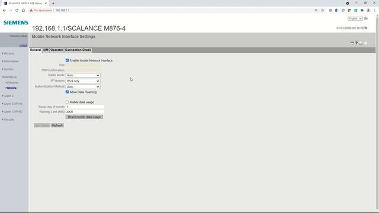Screen dimensions: 379x213
Task: Switch to the Connection Check tab
Action: 78,50
